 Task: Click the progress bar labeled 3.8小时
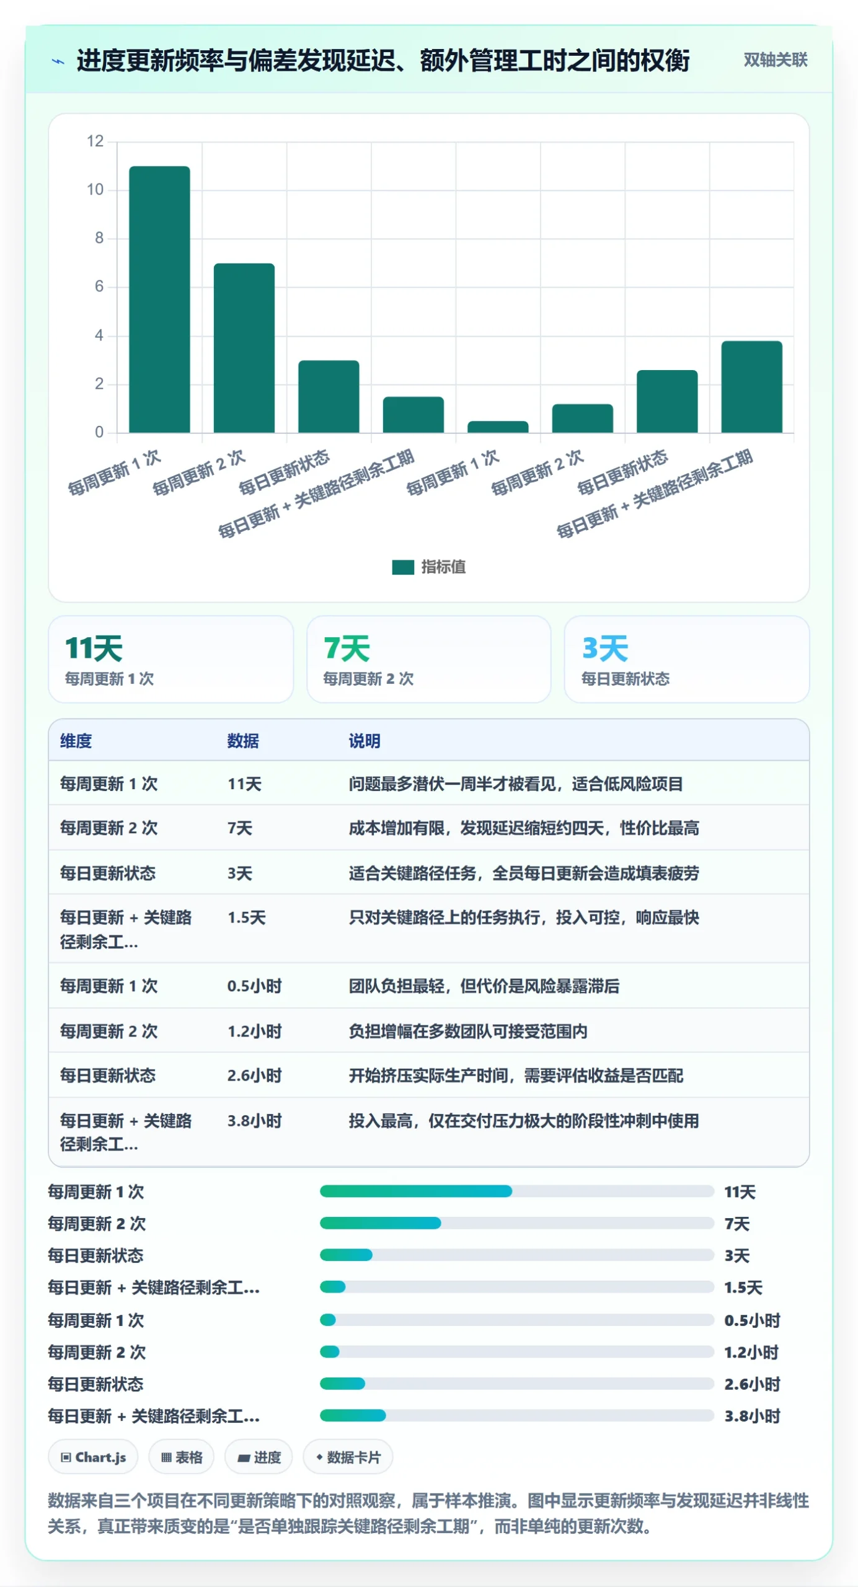tap(517, 1415)
